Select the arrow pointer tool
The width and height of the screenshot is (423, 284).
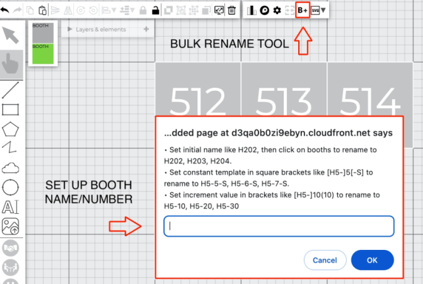point(11,35)
